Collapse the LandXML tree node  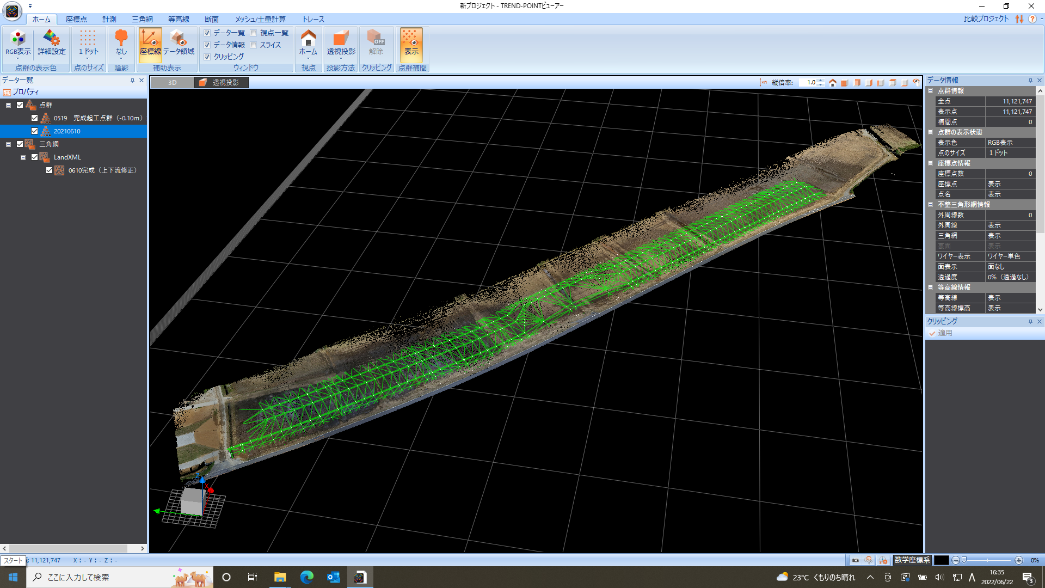pyautogui.click(x=23, y=157)
